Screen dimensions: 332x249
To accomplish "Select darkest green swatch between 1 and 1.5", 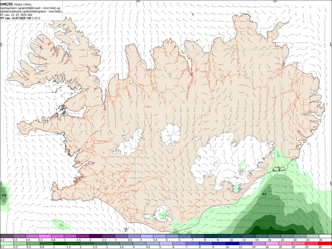I will click(60, 244).
